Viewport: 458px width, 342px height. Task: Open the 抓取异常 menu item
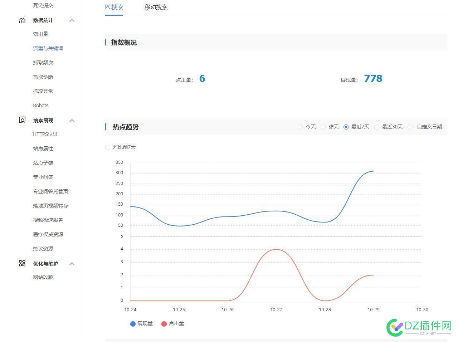tap(43, 91)
